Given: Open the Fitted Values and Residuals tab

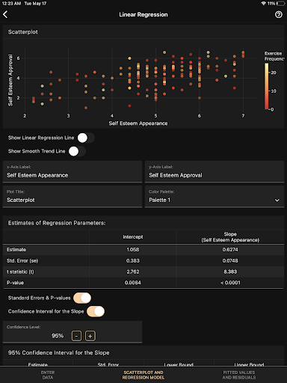Looking at the screenshot, I should click(239, 375).
